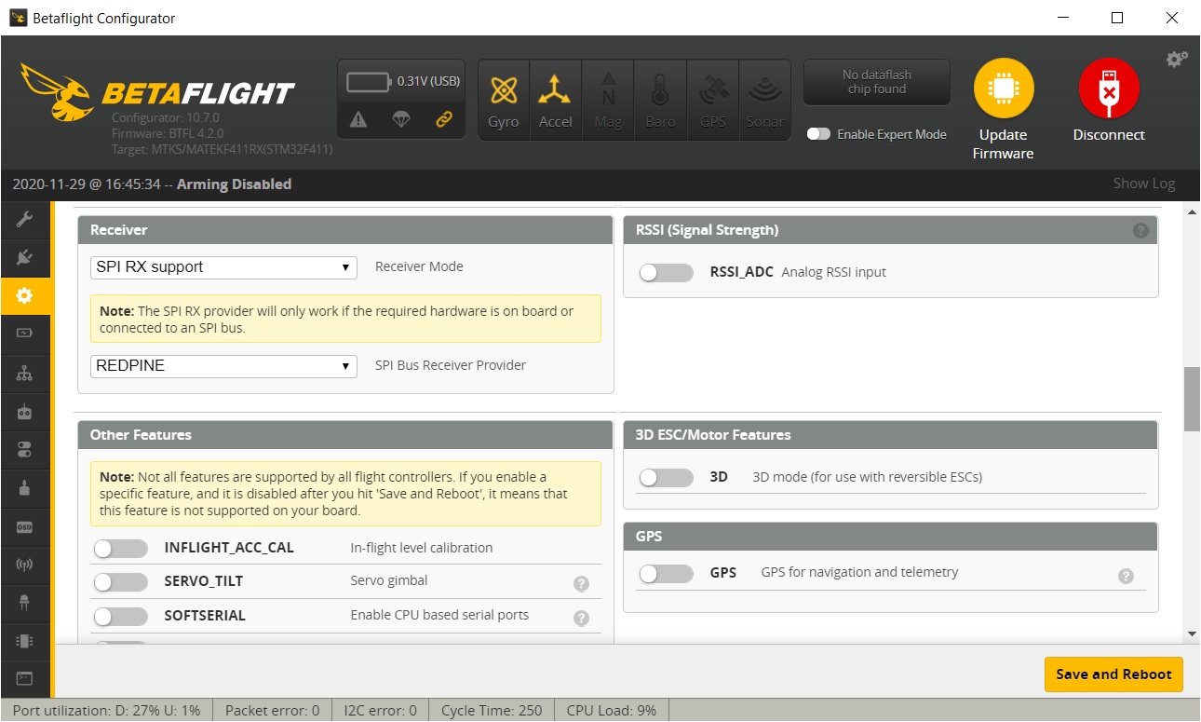Click Packet error: 0 status
The width and height of the screenshot is (1201, 722).
click(x=272, y=711)
